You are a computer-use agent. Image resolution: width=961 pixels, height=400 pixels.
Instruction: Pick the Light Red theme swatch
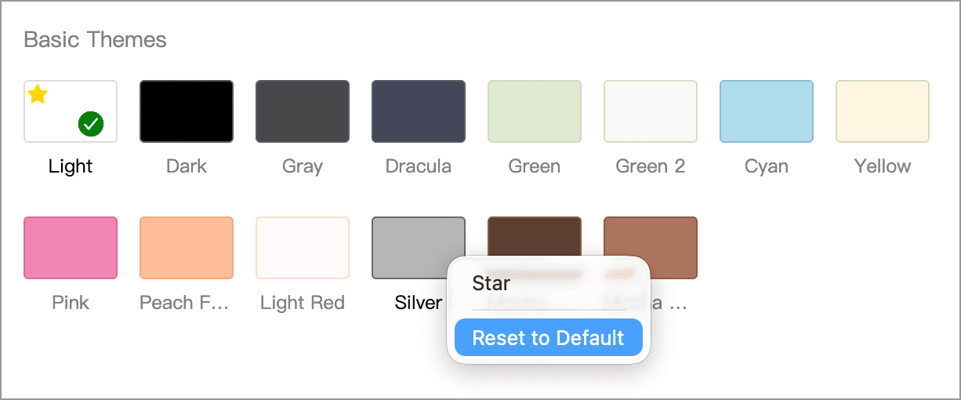click(303, 248)
